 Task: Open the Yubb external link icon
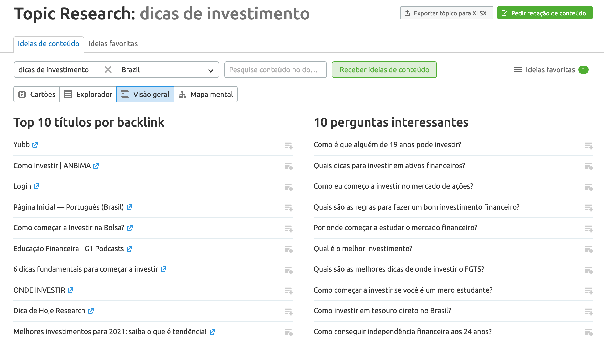point(35,145)
